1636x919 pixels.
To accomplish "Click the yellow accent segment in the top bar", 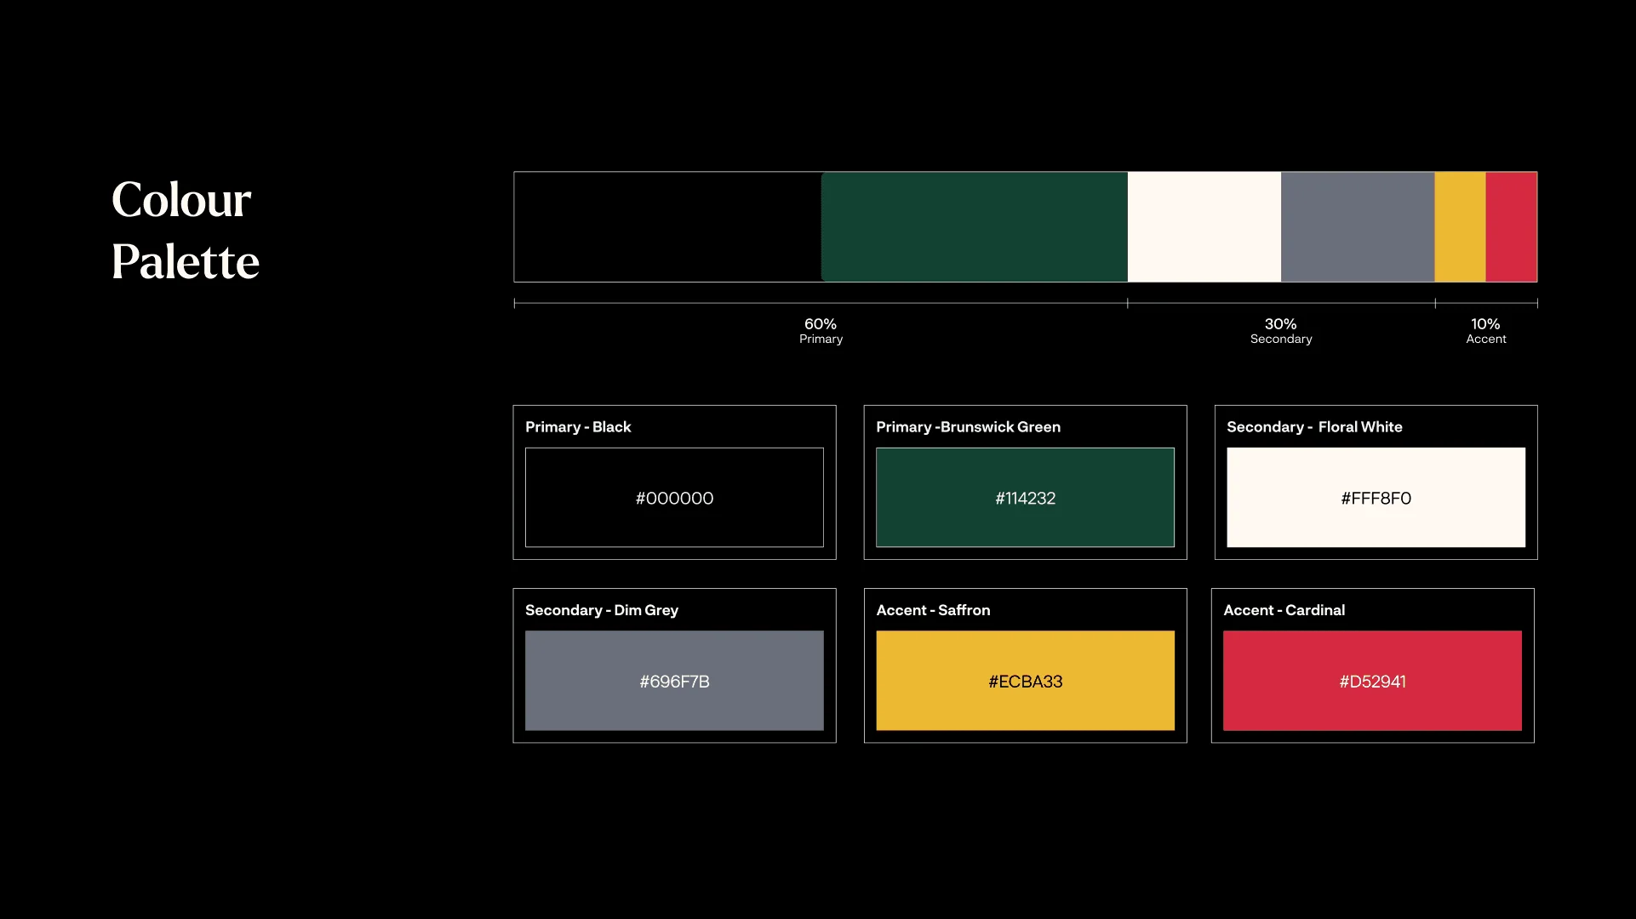I will pos(1461,227).
